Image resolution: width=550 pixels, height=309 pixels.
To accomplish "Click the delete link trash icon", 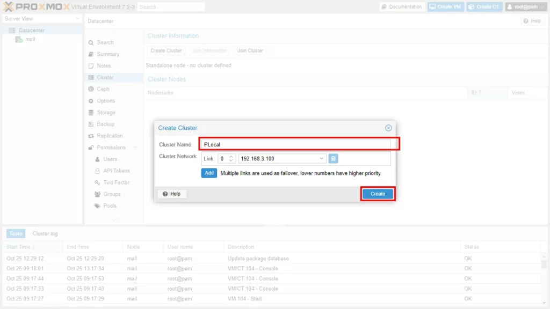I will pos(333,159).
